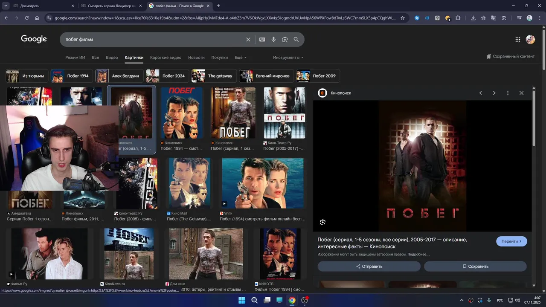Bookmark this page with the star icon

[402, 18]
